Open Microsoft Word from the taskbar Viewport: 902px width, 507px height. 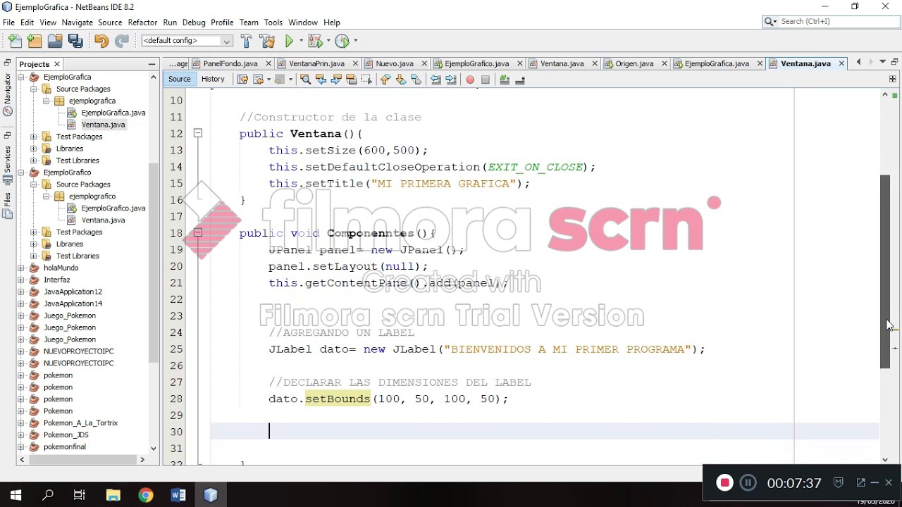pyautogui.click(x=178, y=495)
